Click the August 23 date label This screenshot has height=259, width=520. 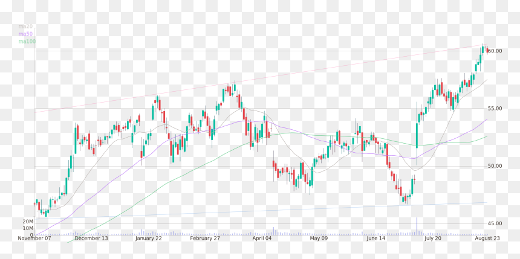[x=487, y=238]
